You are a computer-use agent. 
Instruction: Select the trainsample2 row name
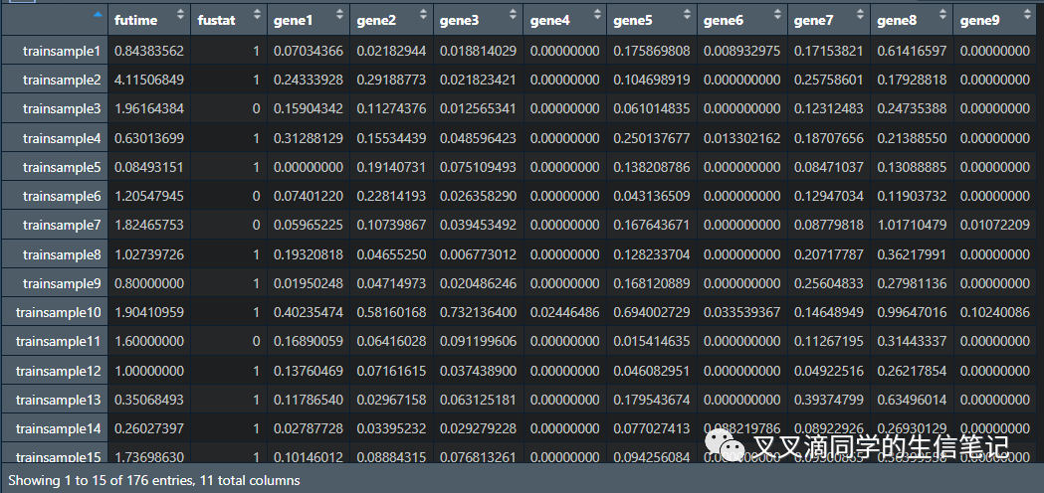pyautogui.click(x=62, y=81)
